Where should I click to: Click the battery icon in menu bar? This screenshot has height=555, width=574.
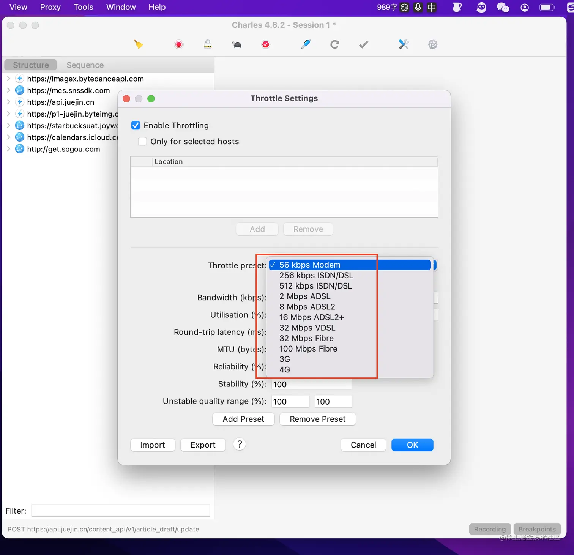(547, 7)
